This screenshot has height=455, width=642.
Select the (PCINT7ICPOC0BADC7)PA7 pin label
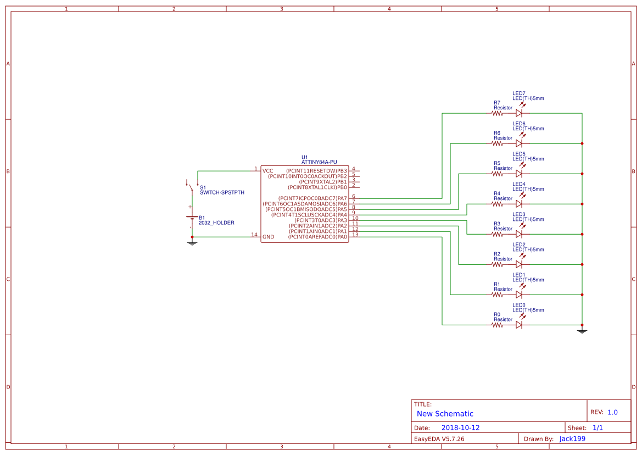[312, 198]
